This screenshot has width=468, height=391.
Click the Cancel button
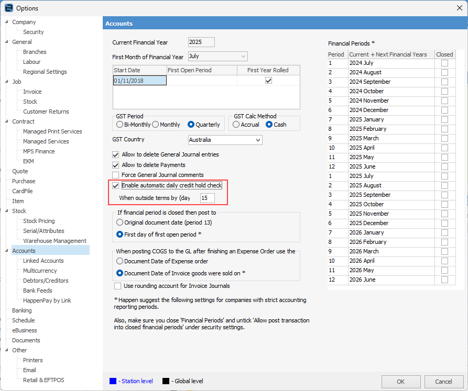pos(443,382)
